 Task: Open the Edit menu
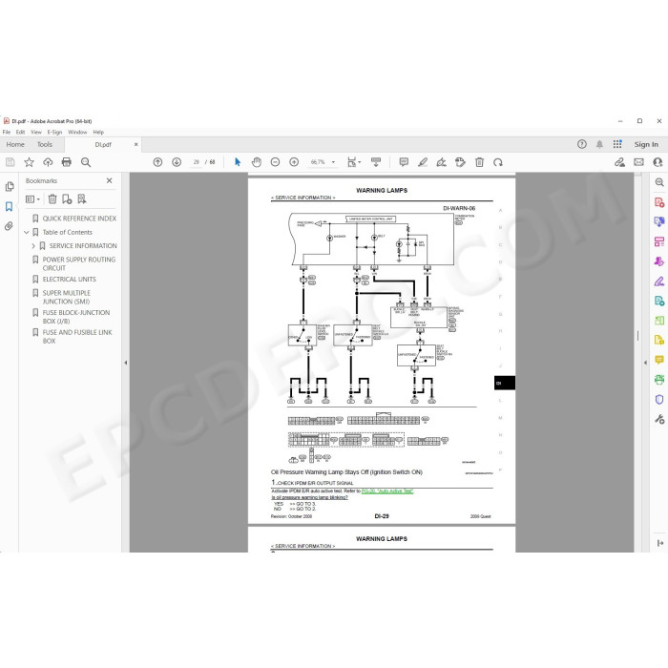(x=20, y=132)
